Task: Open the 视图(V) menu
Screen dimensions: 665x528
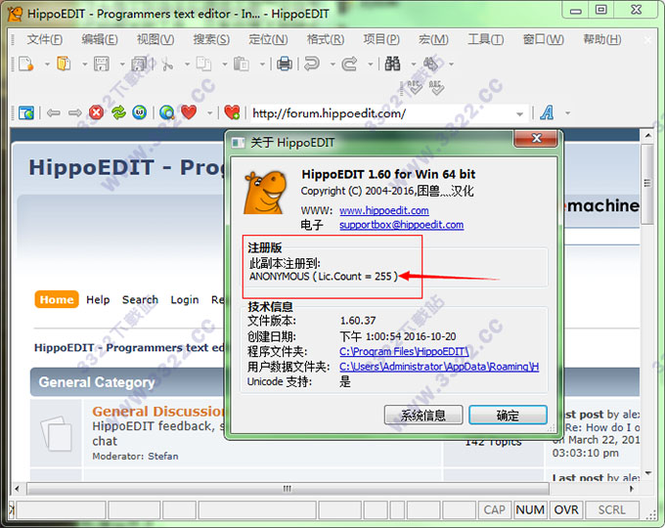Action: pos(155,39)
